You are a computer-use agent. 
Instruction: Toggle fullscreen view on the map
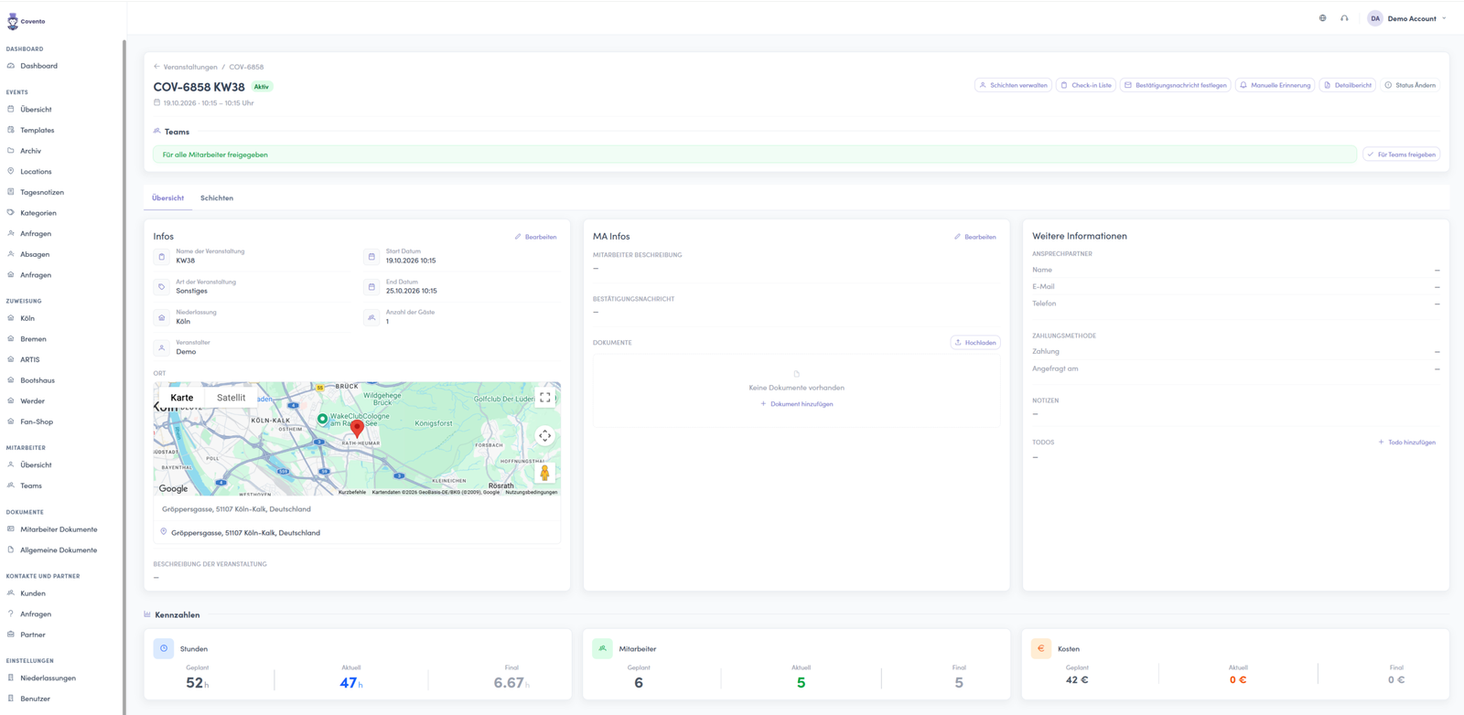click(545, 398)
